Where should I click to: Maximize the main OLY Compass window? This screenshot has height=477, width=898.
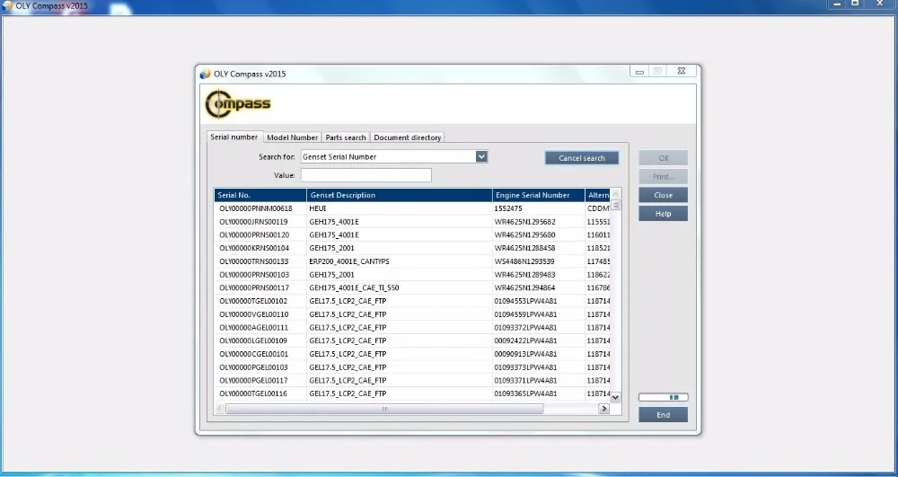coord(857,4)
